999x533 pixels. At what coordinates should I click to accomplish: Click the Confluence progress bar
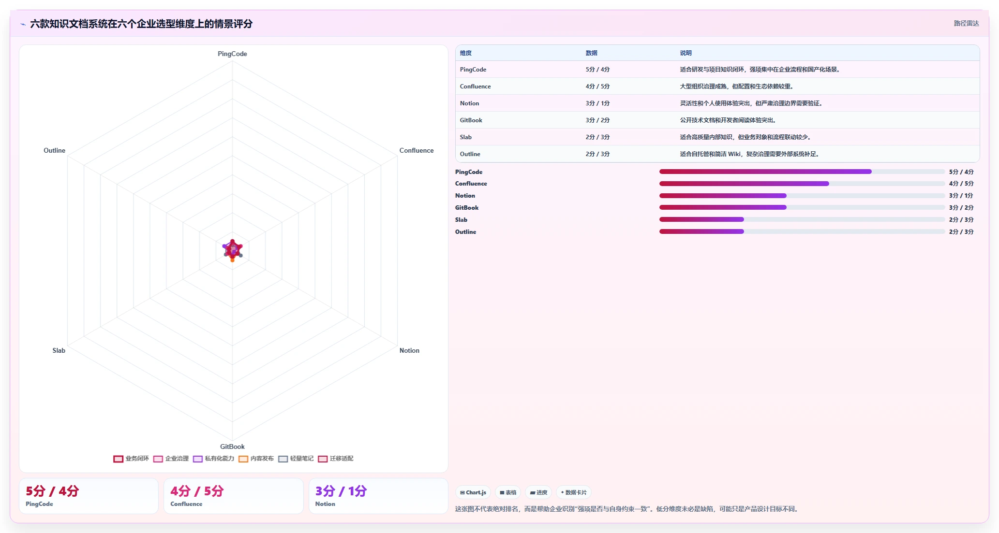point(802,184)
